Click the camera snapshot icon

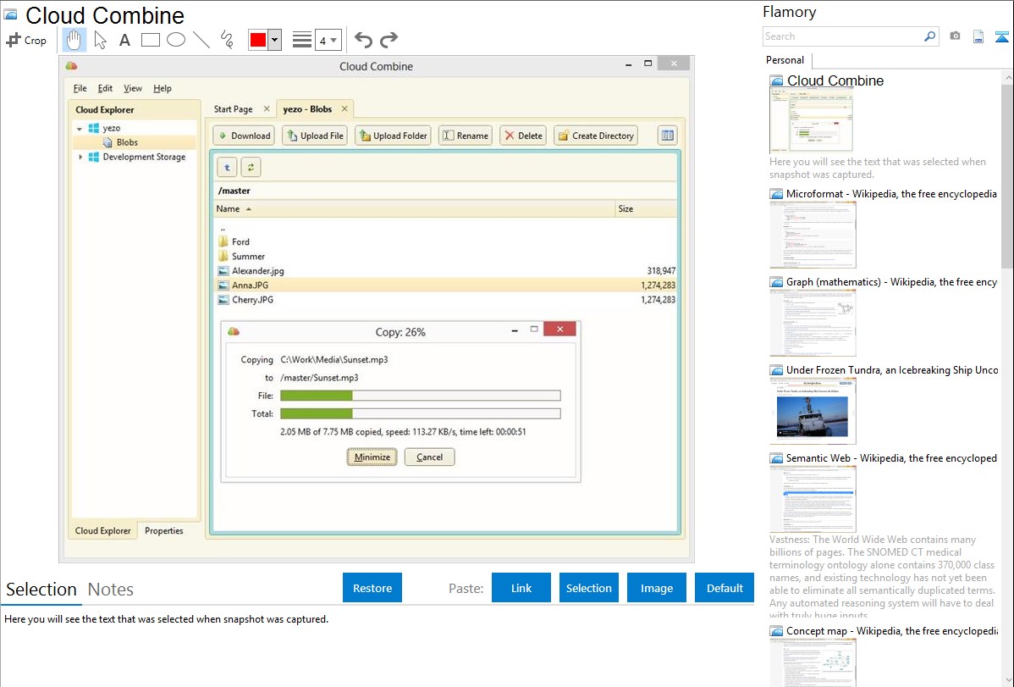955,36
